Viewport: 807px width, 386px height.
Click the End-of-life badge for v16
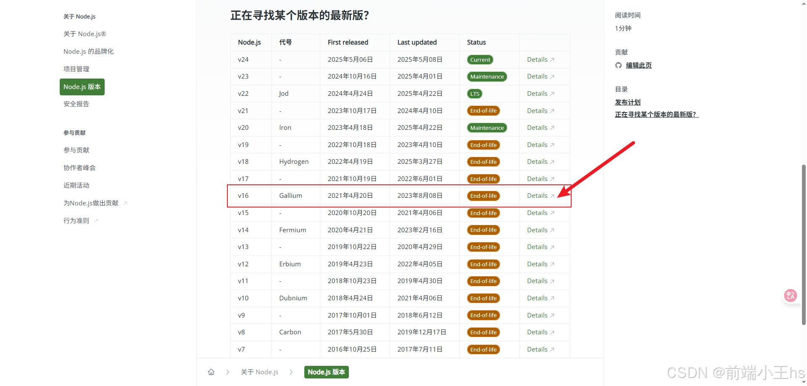pos(483,196)
